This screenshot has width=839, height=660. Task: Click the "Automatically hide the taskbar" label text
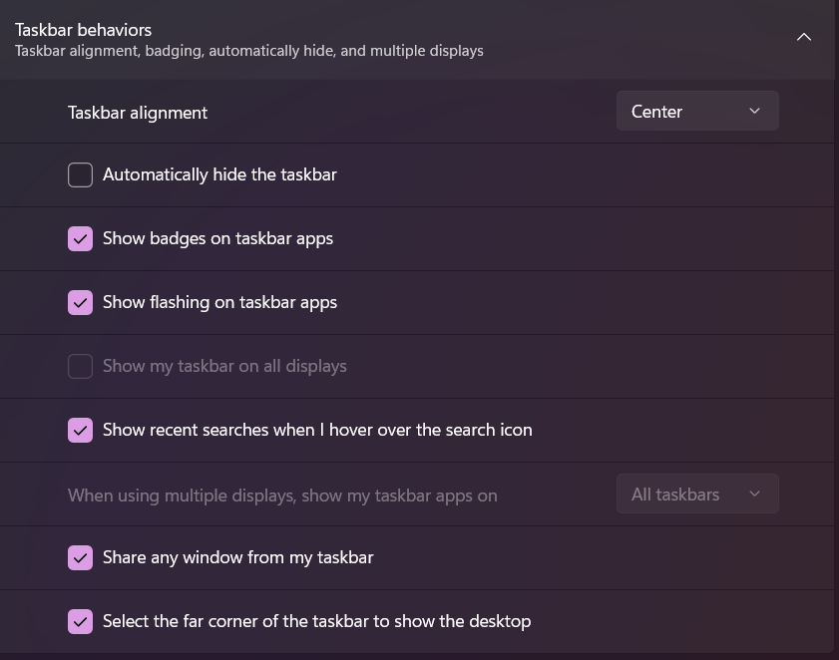pyautogui.click(x=219, y=174)
